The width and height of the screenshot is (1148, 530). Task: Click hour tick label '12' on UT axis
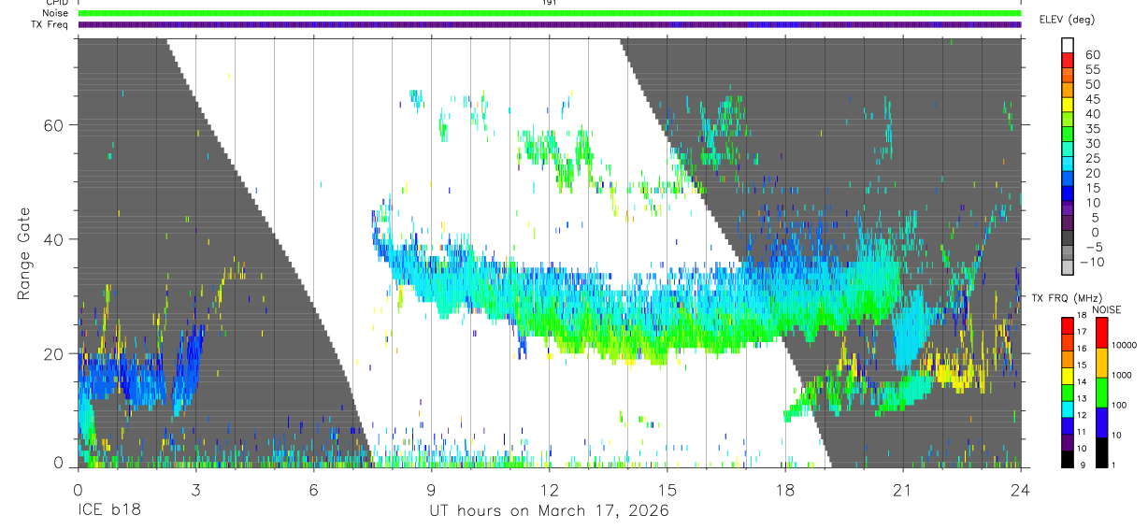pyautogui.click(x=550, y=490)
